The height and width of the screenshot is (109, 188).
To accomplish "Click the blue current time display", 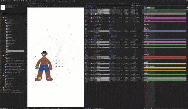I will pos(89,5).
